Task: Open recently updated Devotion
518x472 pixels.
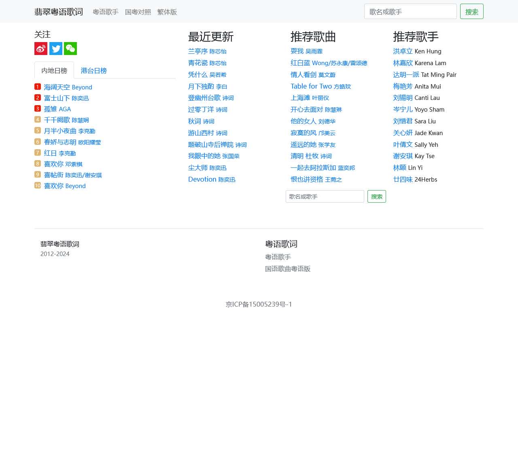Action: (212, 179)
